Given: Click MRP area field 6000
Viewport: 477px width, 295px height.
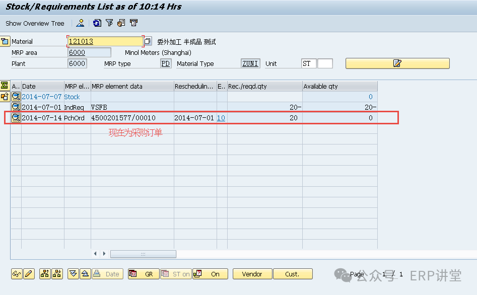Looking at the screenshot, I should coord(89,52).
